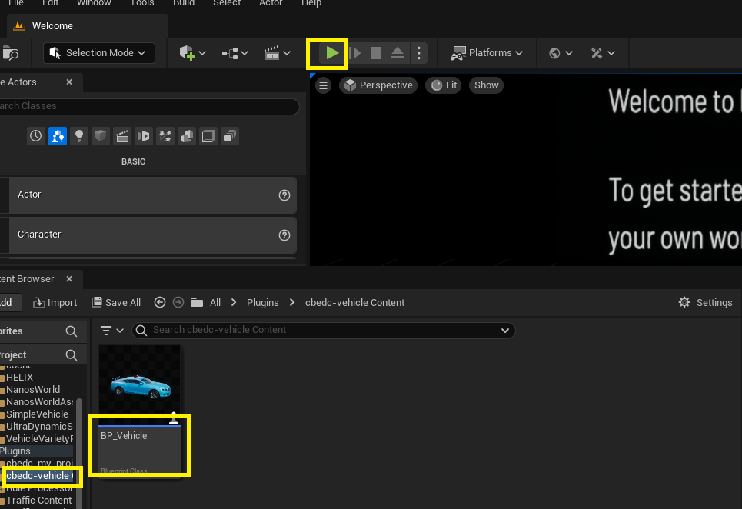Toggle the Lit view mode button

coord(444,85)
